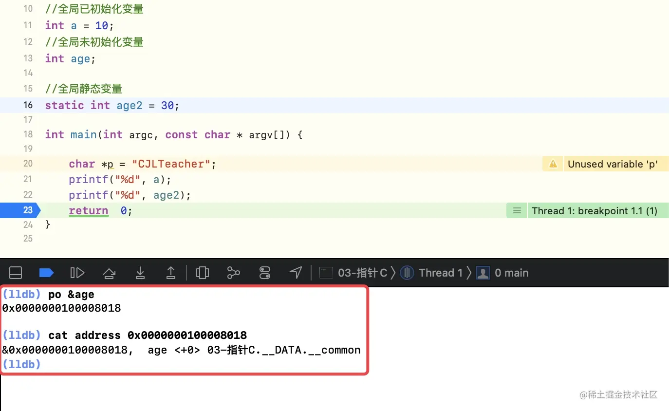This screenshot has width=669, height=411.
Task: Open the 0 main stack frame breadcrumb
Action: (502, 273)
